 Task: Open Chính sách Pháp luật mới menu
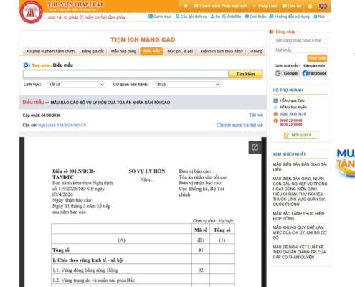coord(220,6)
